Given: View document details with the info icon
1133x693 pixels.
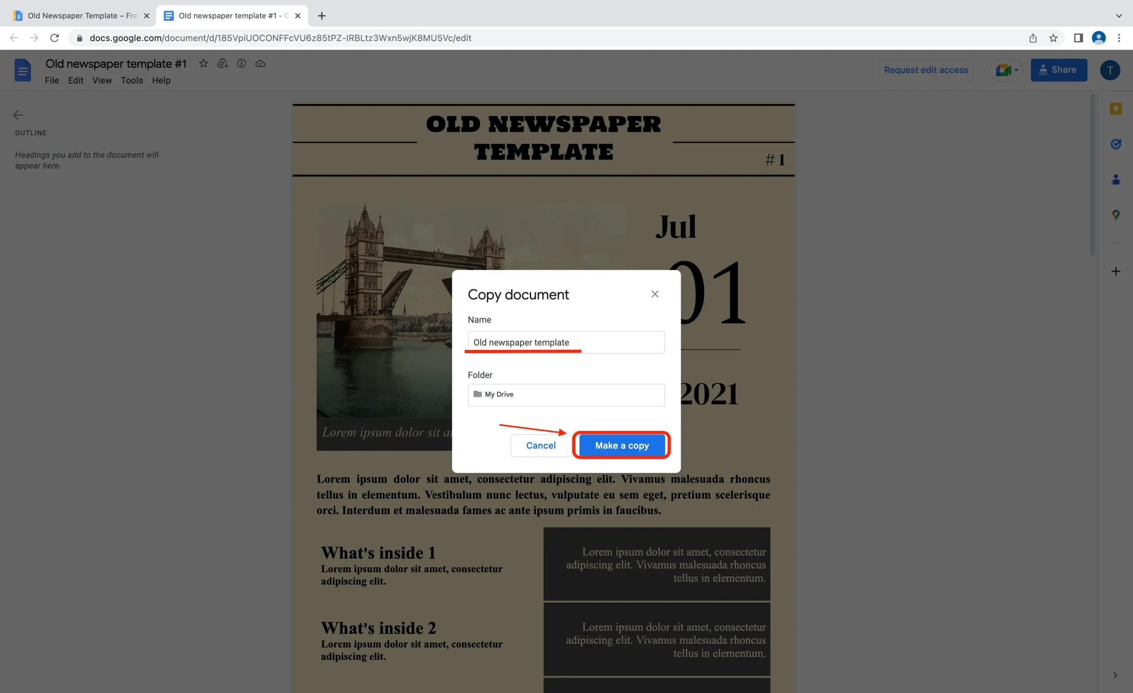Looking at the screenshot, I should pos(241,63).
